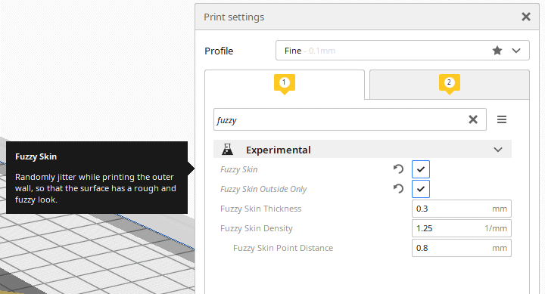Switch to extruder 2 tab
Image resolution: width=545 pixels, height=294 pixels.
pos(449,85)
